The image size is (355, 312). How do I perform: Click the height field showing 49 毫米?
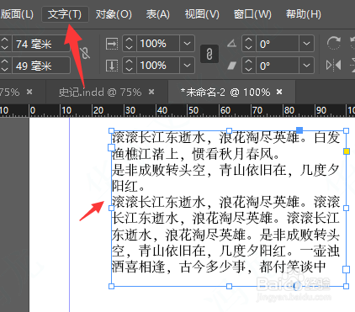[x=41, y=66]
